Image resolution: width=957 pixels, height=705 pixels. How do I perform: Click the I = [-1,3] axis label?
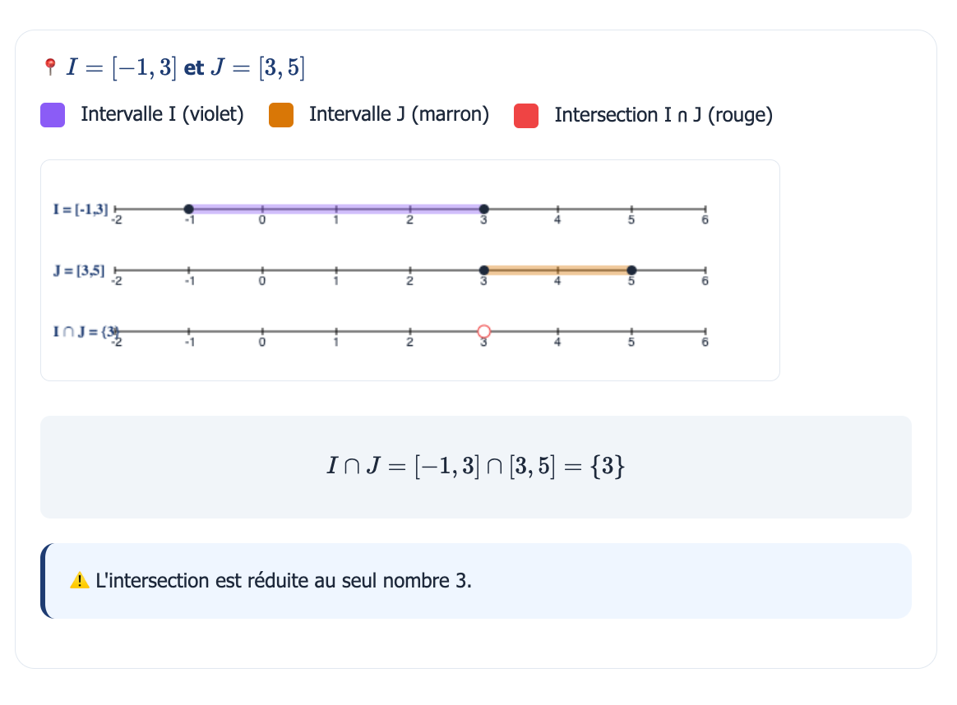(81, 210)
